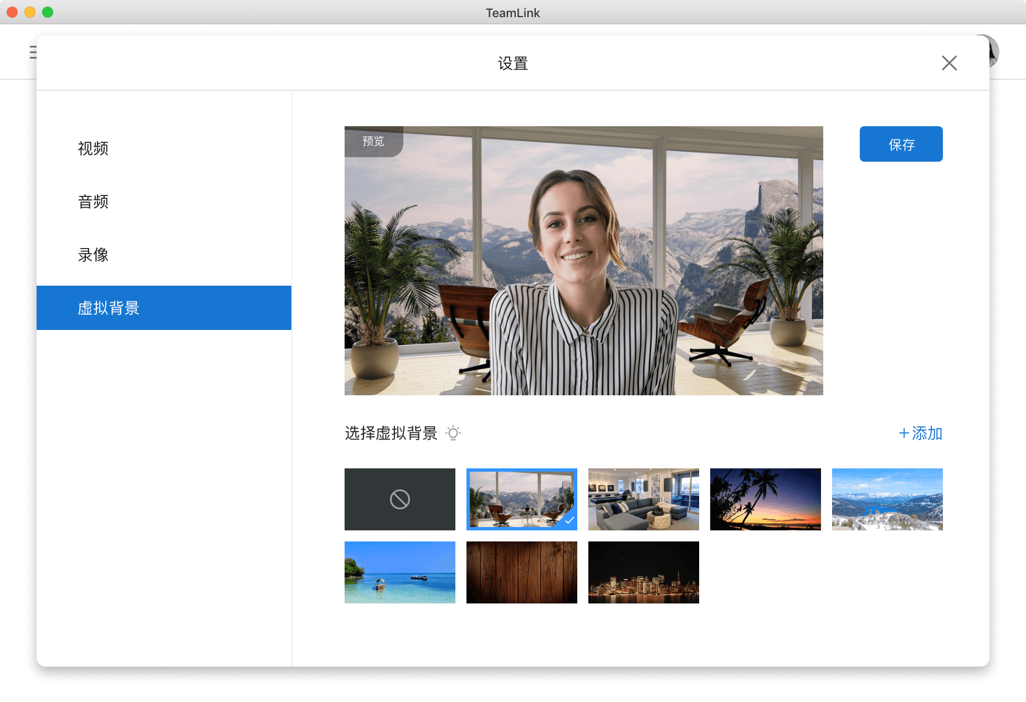Pick the living room sofa background
This screenshot has height=702, width=1026.
[643, 499]
